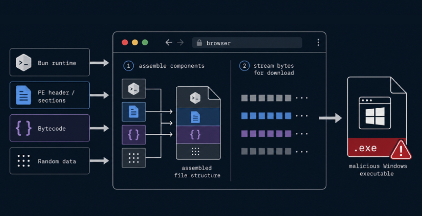Click the Bun runtime terminal hexagon icon in the left card
The height and width of the screenshot is (216, 422).
(x=24, y=63)
